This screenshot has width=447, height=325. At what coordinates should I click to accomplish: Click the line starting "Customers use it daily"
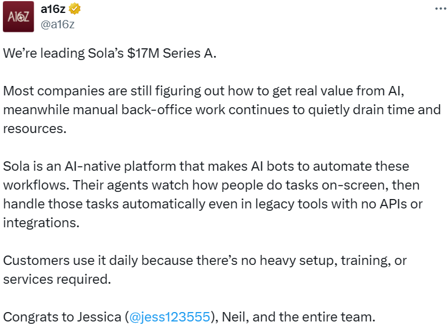[205, 260]
